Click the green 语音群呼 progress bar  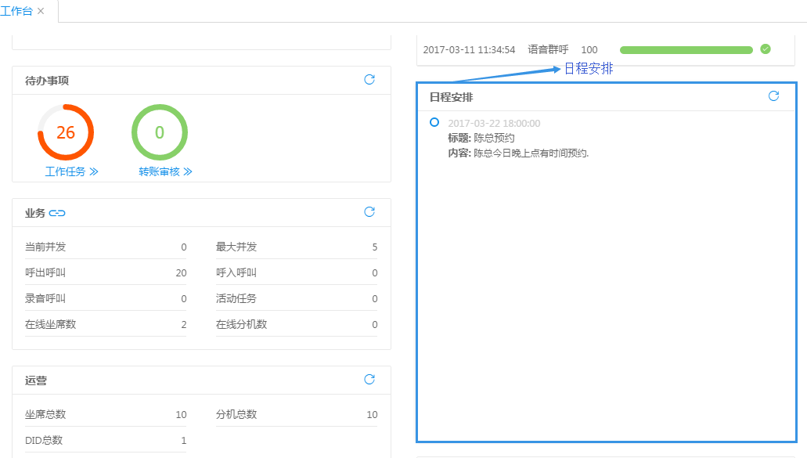coord(686,50)
